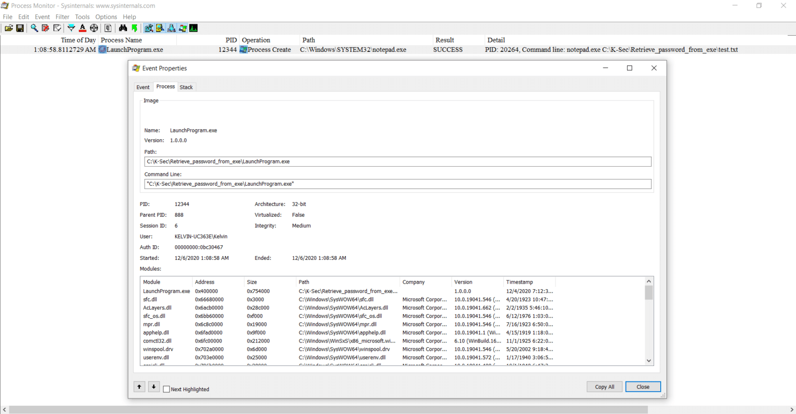The height and width of the screenshot is (414, 796).
Task: Click the Path text field
Action: click(x=397, y=161)
